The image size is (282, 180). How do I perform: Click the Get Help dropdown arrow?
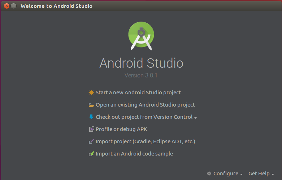pos(273,175)
